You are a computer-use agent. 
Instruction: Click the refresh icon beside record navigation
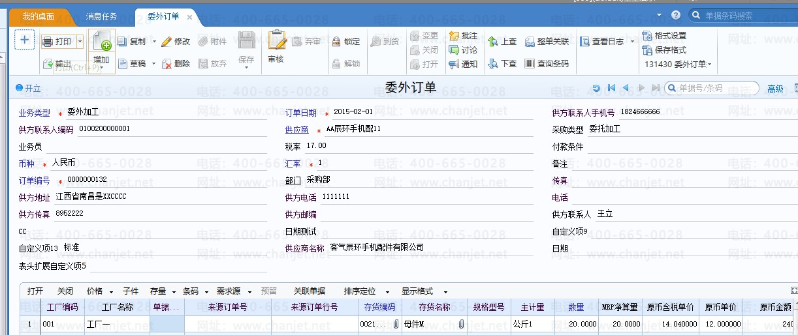coord(596,89)
